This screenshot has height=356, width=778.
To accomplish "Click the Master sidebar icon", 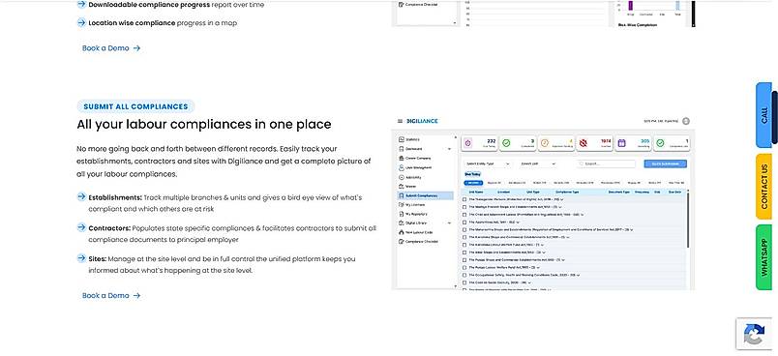I will coord(402,187).
